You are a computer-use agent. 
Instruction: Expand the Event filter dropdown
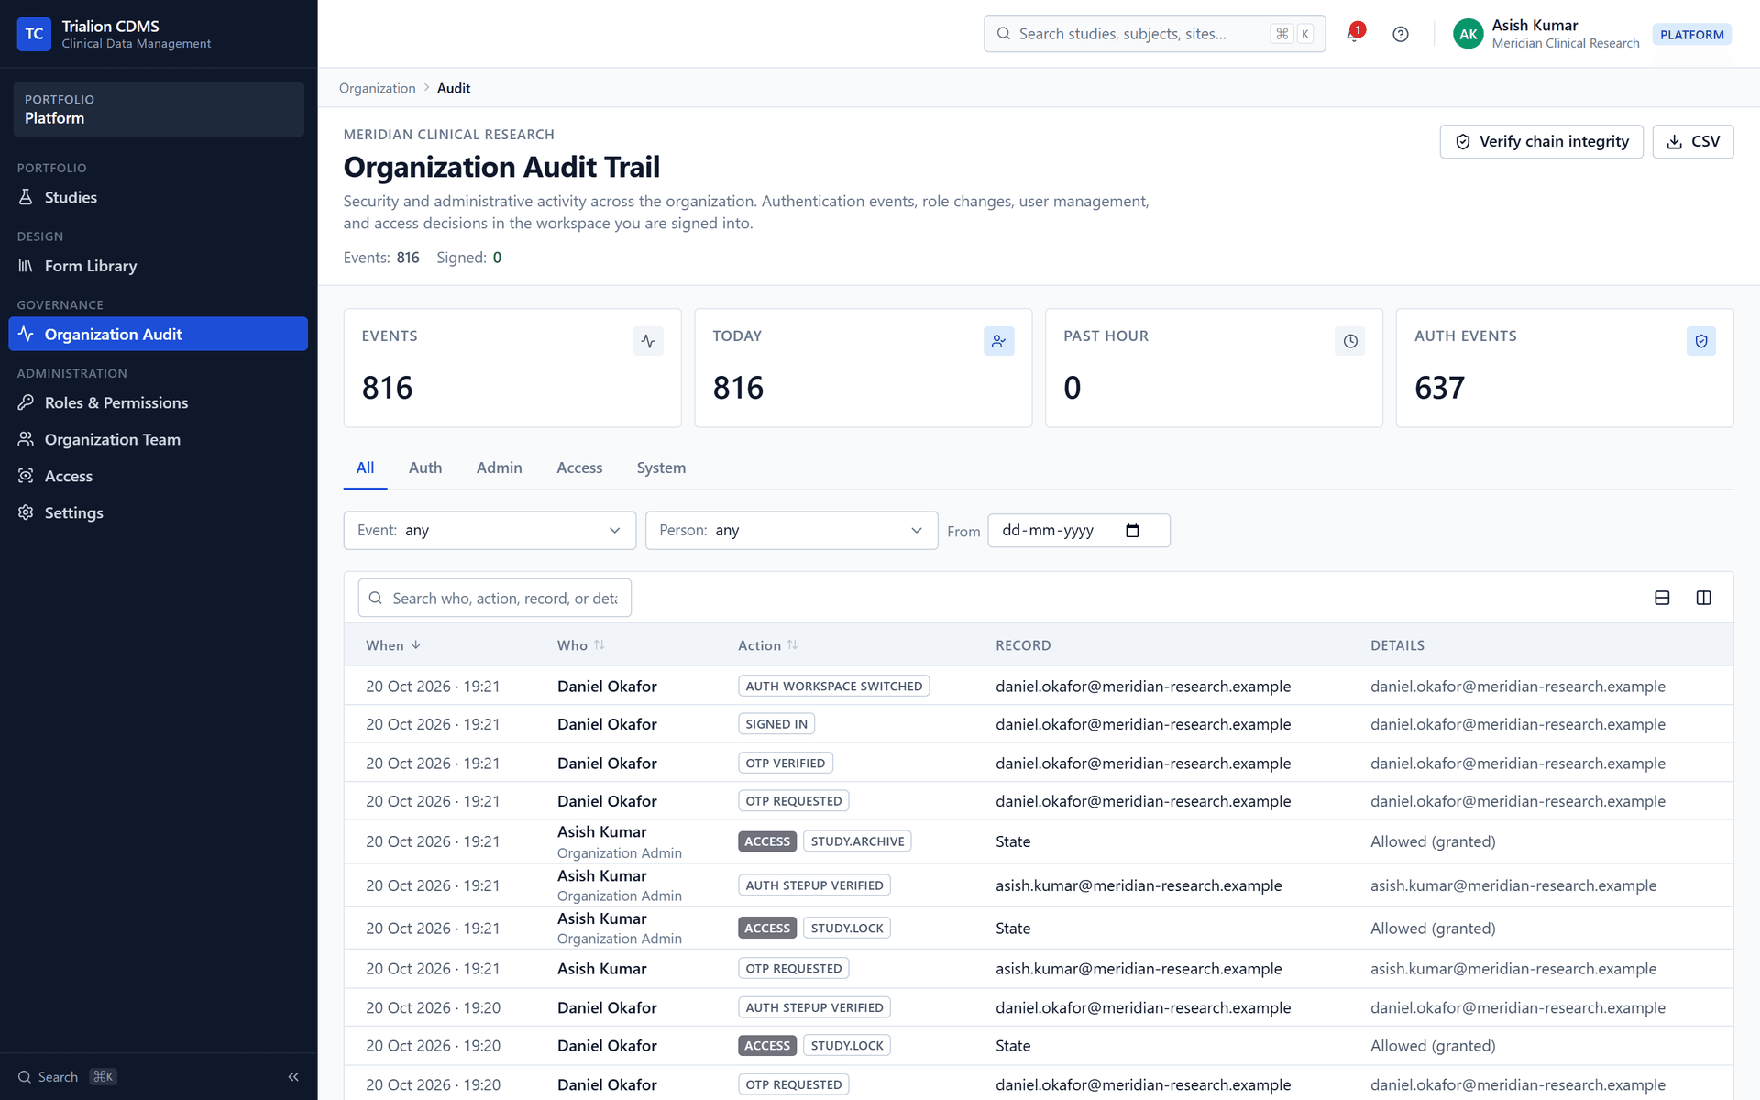pyautogui.click(x=489, y=531)
